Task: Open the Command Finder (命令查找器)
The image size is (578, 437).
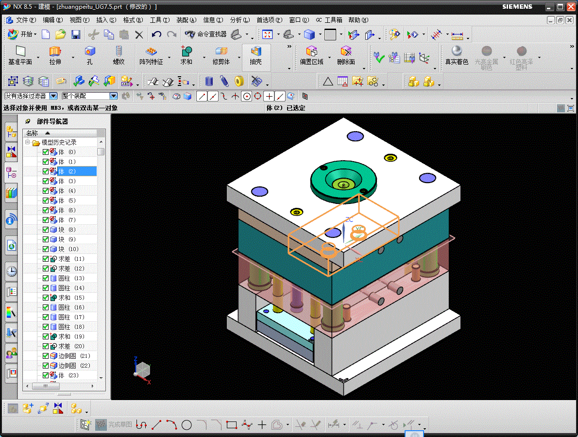Action: [205, 34]
